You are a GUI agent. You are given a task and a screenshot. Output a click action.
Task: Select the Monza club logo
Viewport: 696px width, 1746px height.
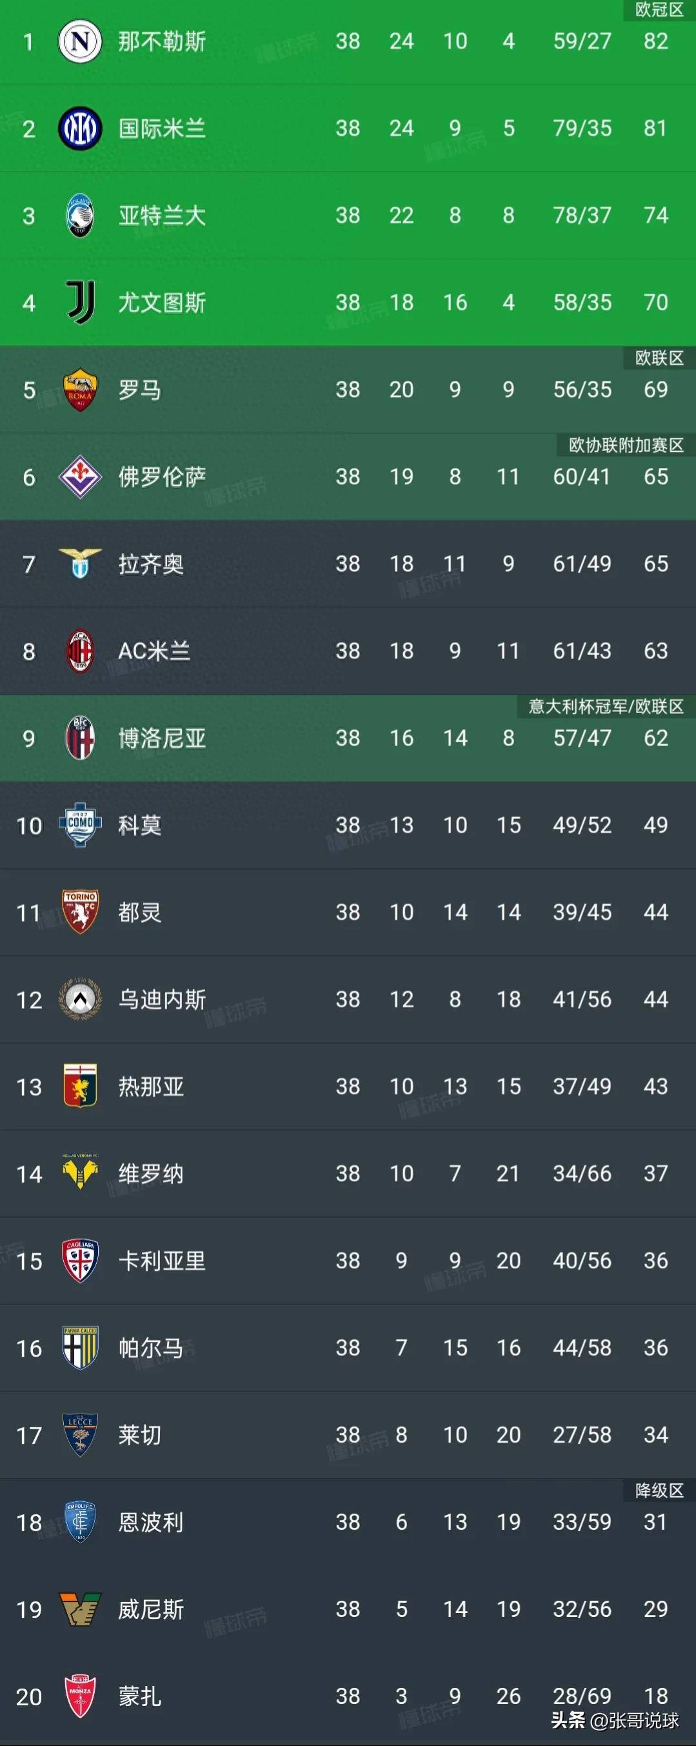coord(80,1696)
